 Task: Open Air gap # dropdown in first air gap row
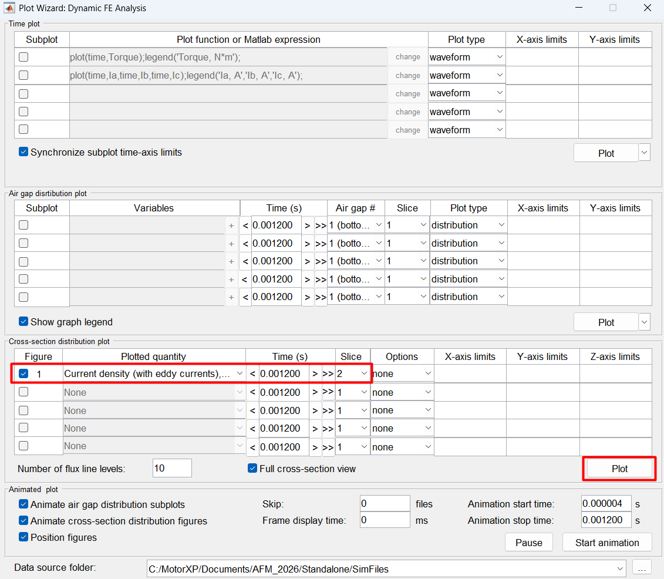click(x=356, y=225)
